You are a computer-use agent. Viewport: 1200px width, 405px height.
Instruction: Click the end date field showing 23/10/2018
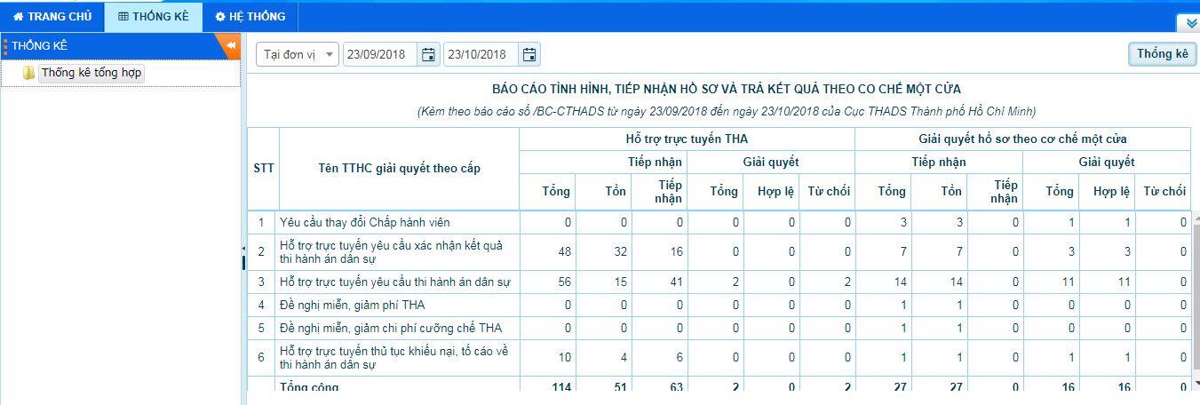pyautogui.click(x=481, y=55)
